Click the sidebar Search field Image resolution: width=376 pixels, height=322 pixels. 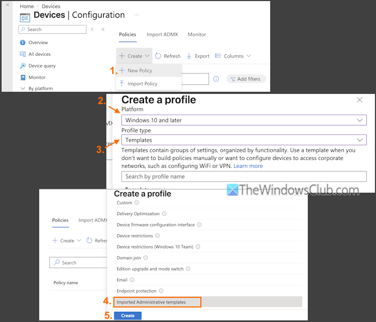point(52,30)
